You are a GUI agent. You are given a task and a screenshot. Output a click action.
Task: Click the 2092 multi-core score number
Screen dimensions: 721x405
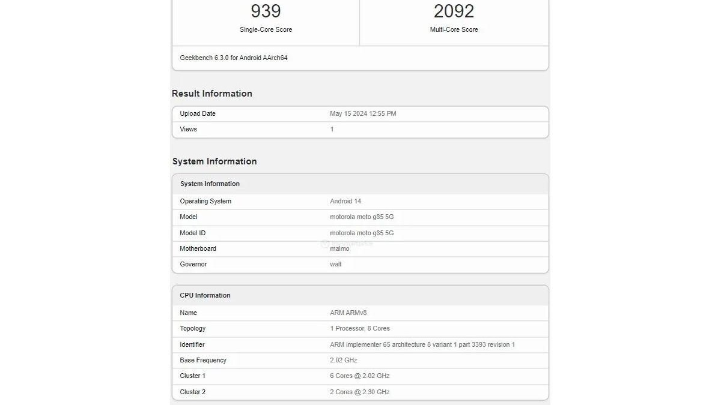(x=454, y=11)
